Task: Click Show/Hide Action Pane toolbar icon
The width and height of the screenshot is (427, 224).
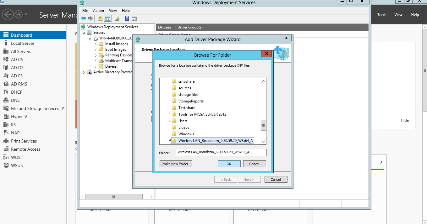Action: pyautogui.click(x=134, y=18)
